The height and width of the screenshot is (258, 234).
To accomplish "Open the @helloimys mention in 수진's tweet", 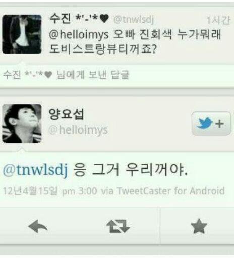I will (79, 34).
